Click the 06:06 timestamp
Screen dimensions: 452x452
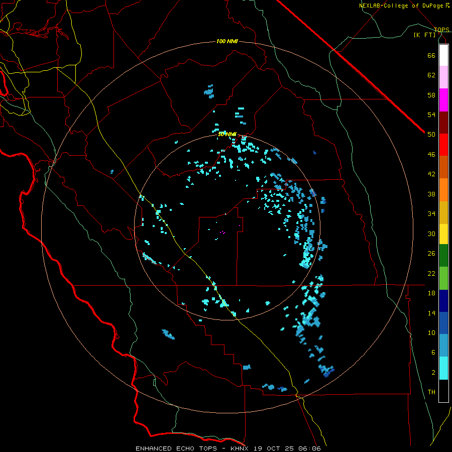point(310,448)
